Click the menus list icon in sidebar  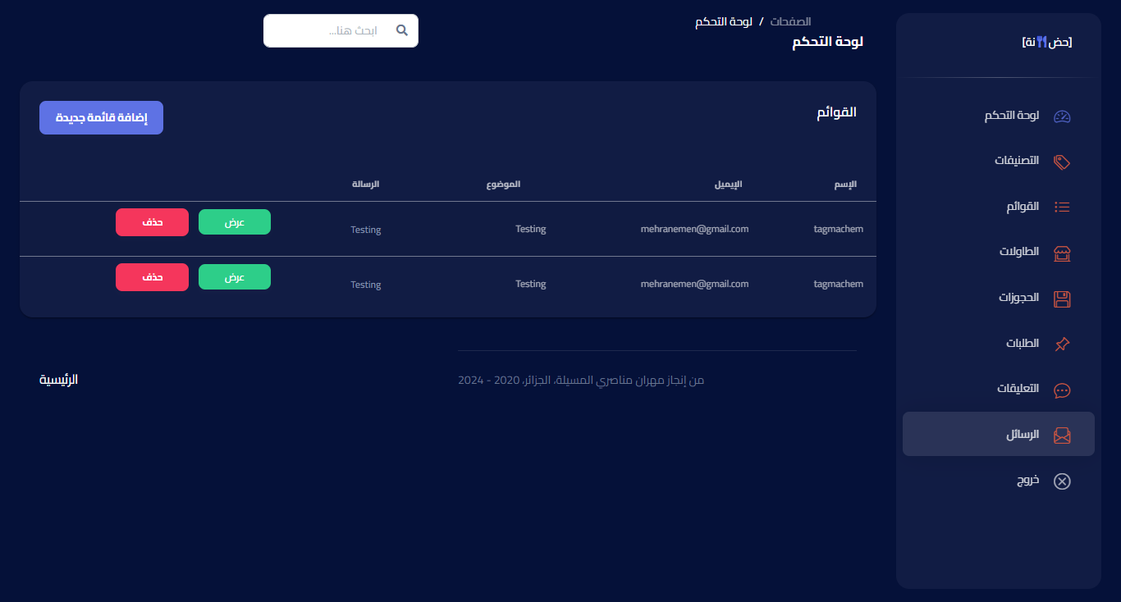pos(1062,207)
